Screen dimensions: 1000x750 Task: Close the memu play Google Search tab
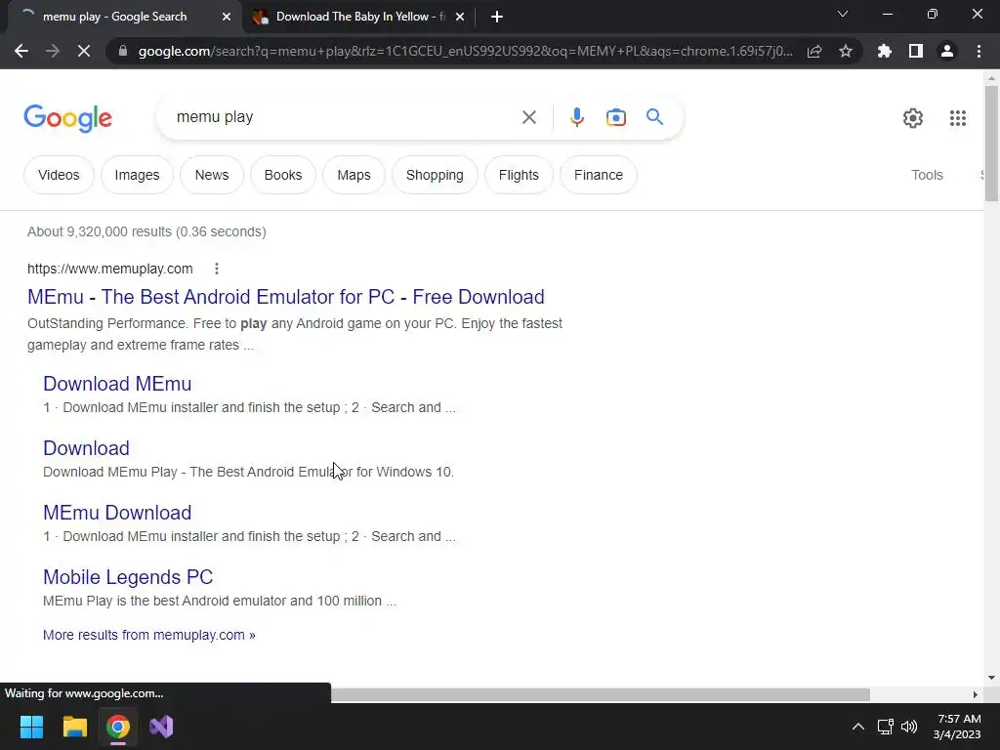226,18
